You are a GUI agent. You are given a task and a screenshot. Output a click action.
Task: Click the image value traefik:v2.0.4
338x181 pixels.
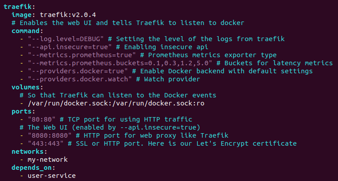[68, 15]
